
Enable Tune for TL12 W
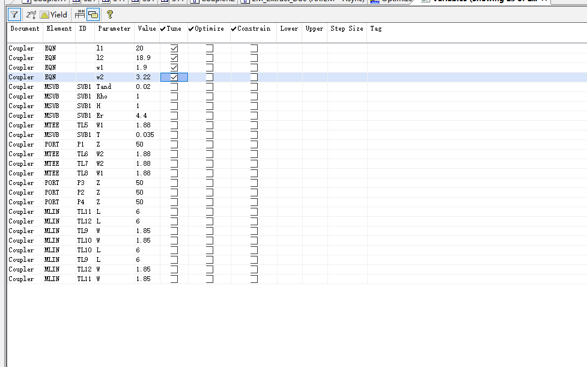[174, 269]
